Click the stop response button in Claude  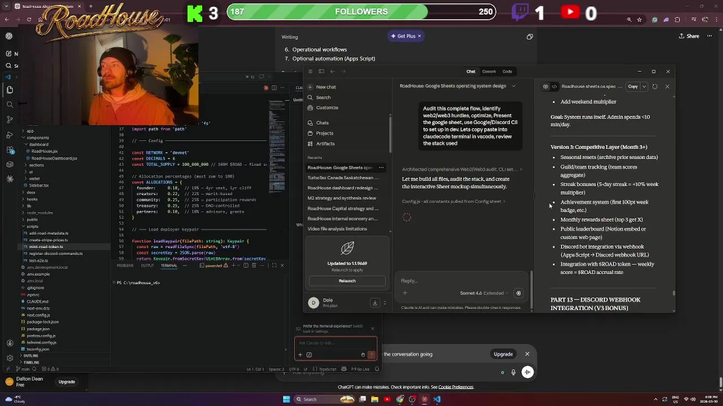tap(519, 293)
